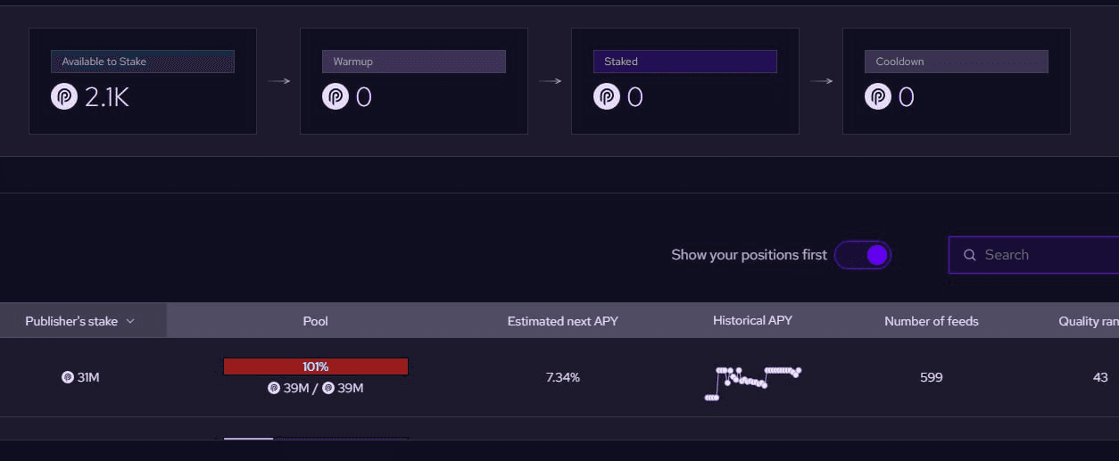
Task: Click the historical APY sparkline chart
Action: (x=752, y=382)
